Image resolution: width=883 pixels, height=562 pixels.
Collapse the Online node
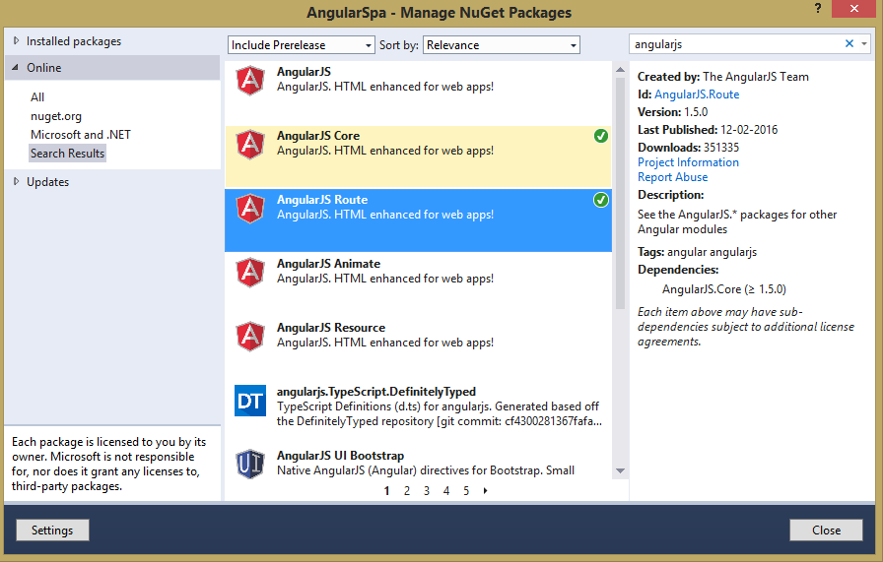click(x=15, y=67)
